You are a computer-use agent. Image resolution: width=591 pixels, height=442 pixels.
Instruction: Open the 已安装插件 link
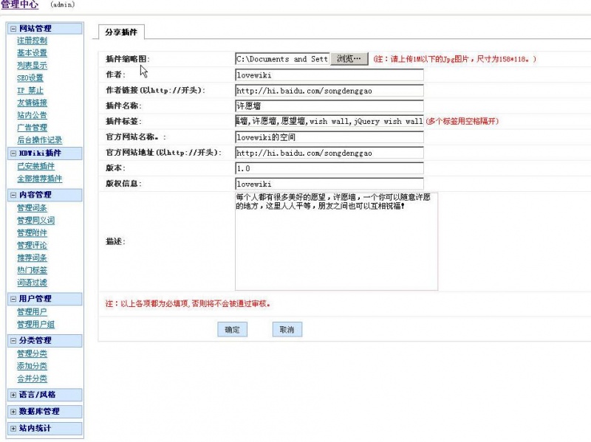coord(35,166)
